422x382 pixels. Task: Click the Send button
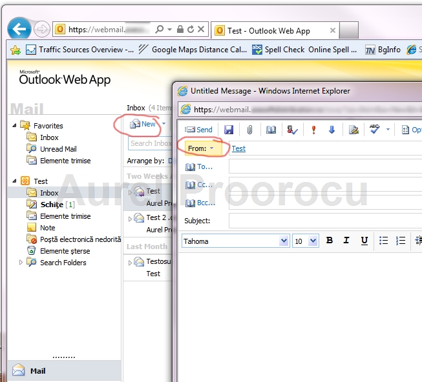click(198, 130)
